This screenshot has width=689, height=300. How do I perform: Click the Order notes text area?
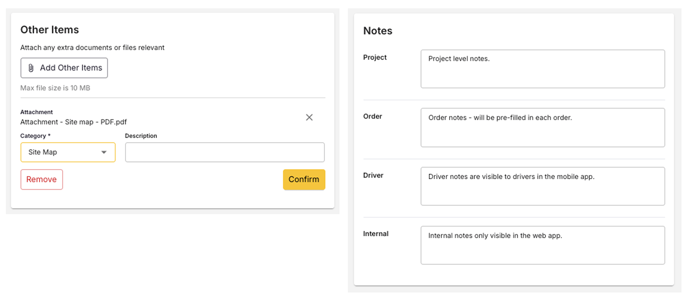[543, 127]
